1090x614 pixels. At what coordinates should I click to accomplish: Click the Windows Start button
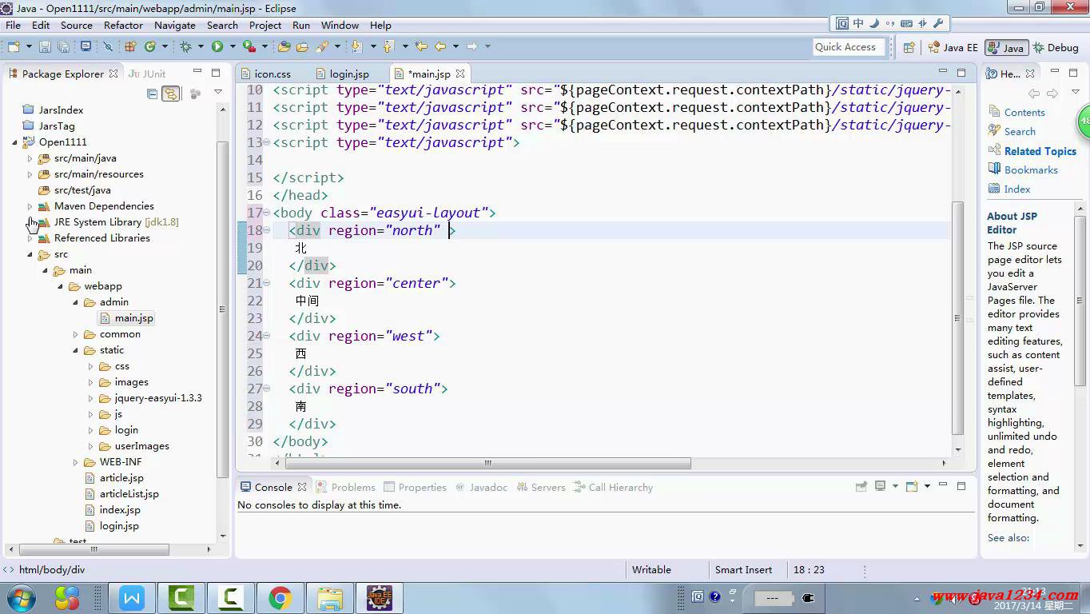(x=22, y=597)
